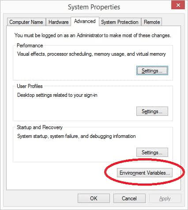Click the Environment Variables button
Screen dimensions: 188x210
145,173
